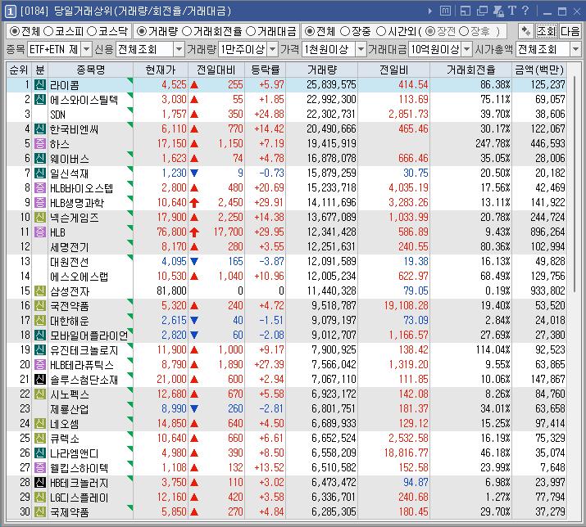Click the 신 badge on the 일신석재 row
The image size is (586, 527).
click(39, 173)
